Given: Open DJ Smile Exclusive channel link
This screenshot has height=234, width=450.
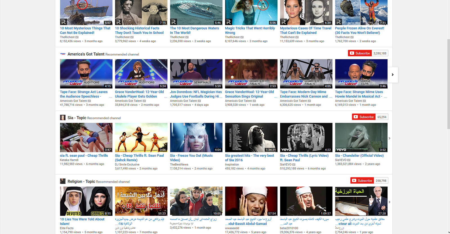Looking at the screenshot, I should [127, 164].
